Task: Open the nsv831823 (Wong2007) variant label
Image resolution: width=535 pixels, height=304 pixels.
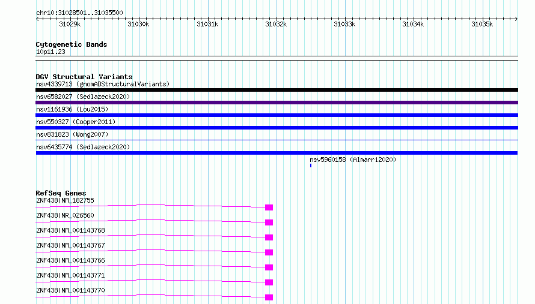Action: click(x=72, y=134)
